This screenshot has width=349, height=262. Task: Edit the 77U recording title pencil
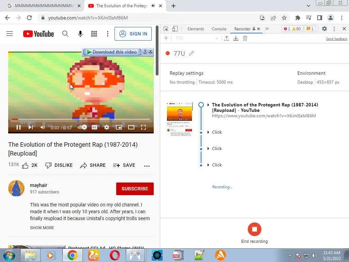tap(192, 53)
